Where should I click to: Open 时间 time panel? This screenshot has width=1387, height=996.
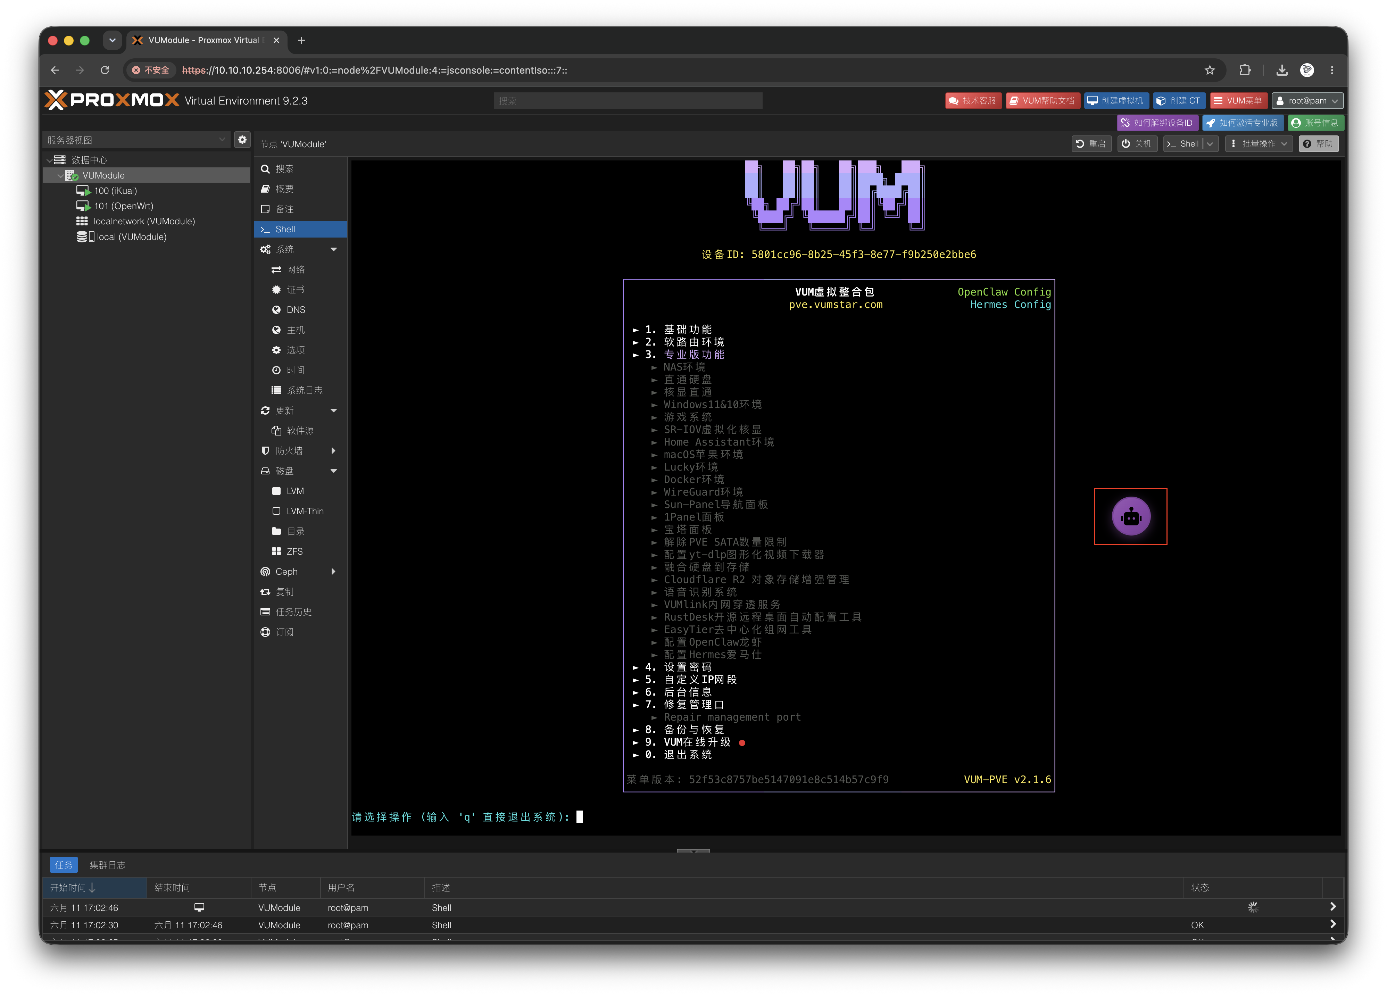300,371
